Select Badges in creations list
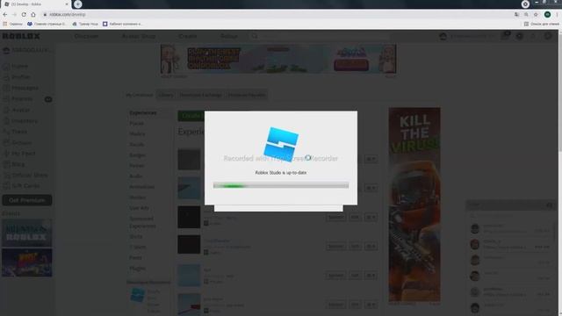The height and width of the screenshot is (316, 562). 137,155
